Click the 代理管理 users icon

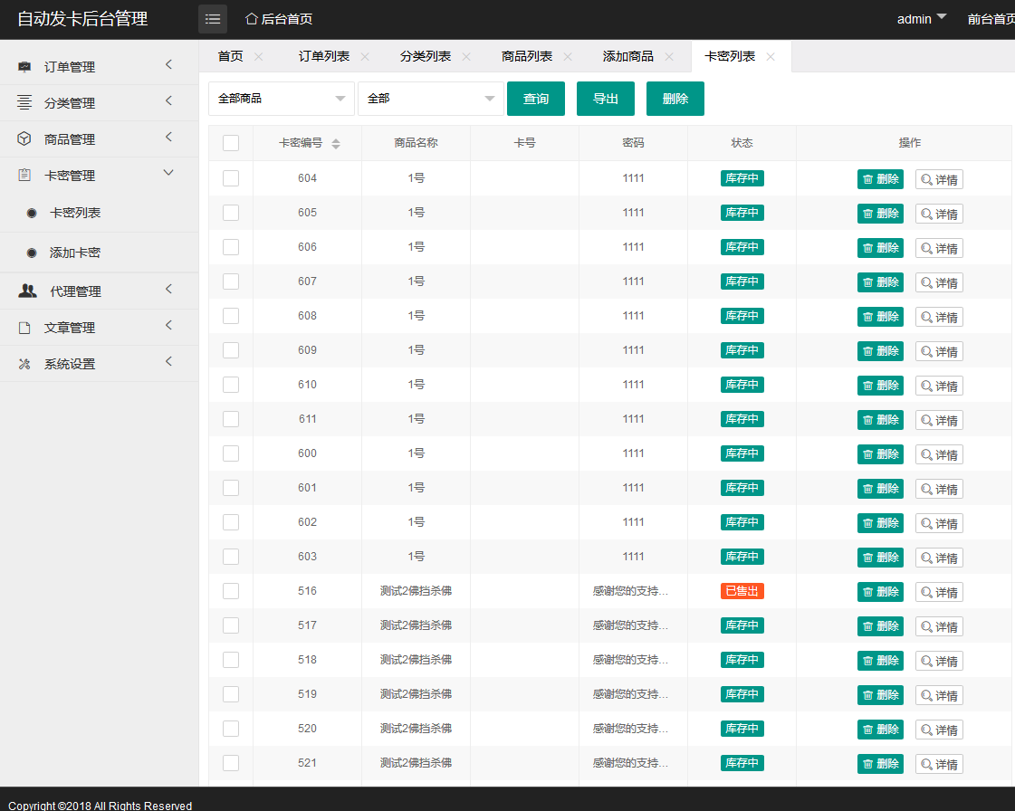click(x=28, y=291)
